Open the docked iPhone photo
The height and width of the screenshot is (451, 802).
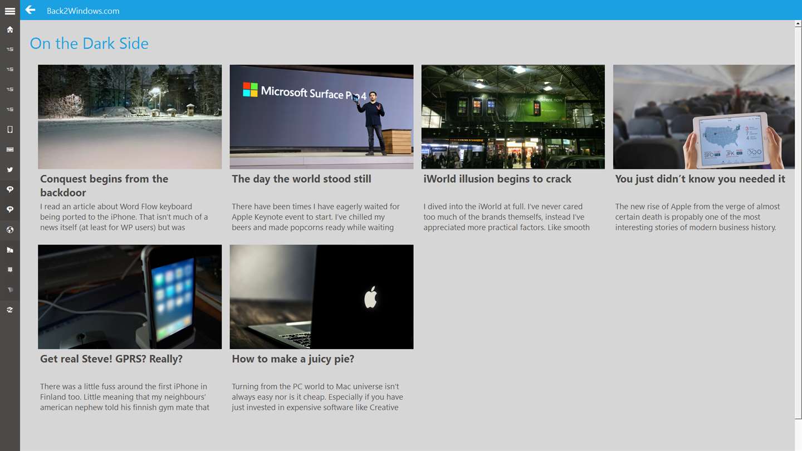(130, 297)
